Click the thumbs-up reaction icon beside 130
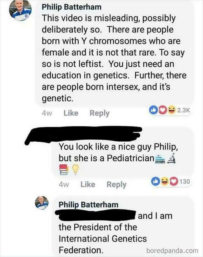Viewport: 203px width, 257px height. (155, 181)
